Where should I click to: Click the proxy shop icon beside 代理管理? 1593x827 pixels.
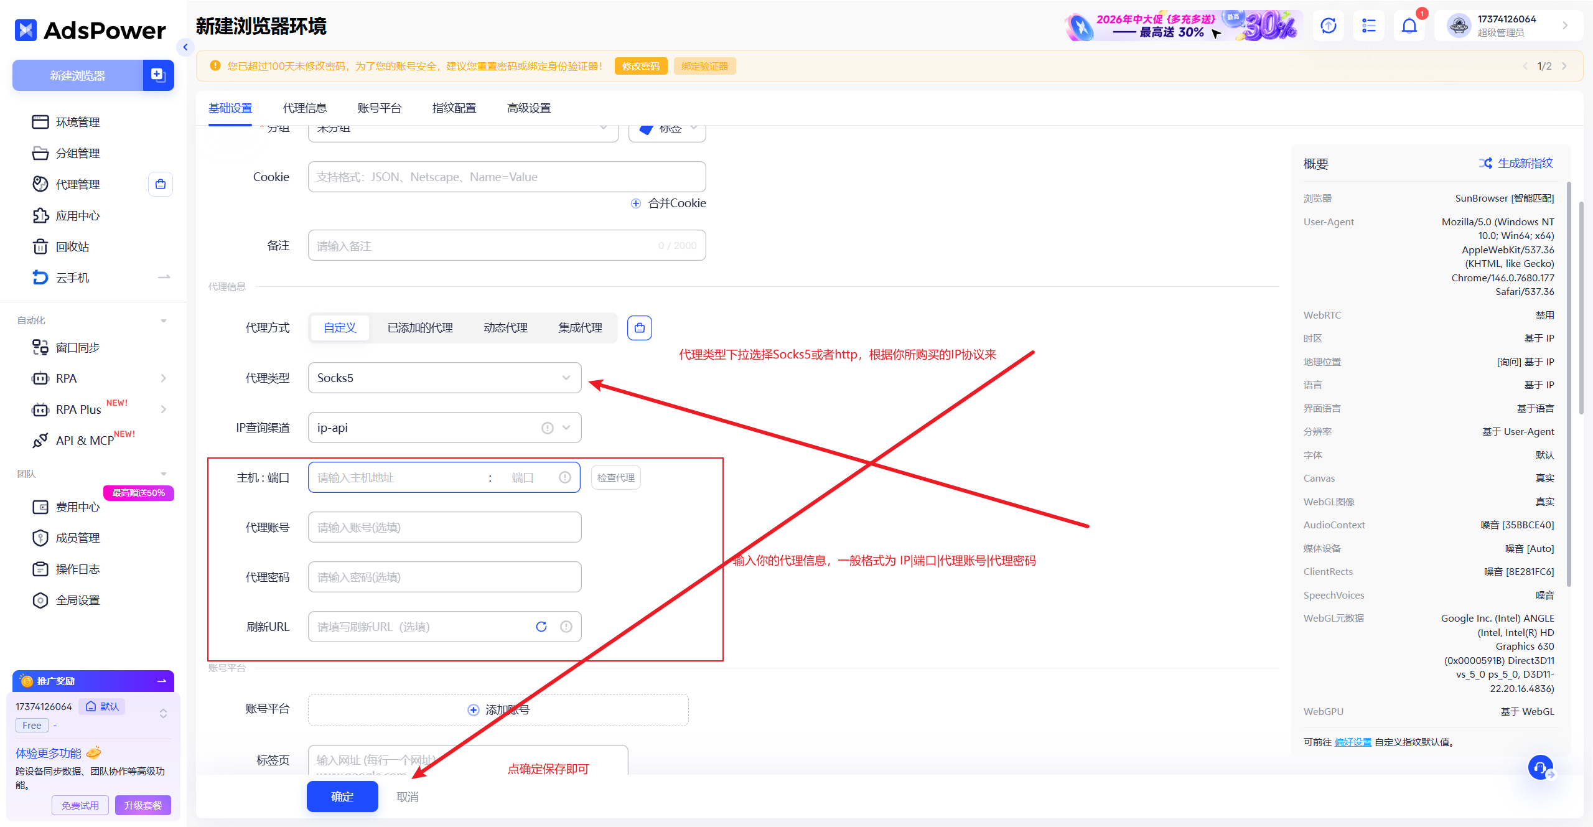click(161, 184)
